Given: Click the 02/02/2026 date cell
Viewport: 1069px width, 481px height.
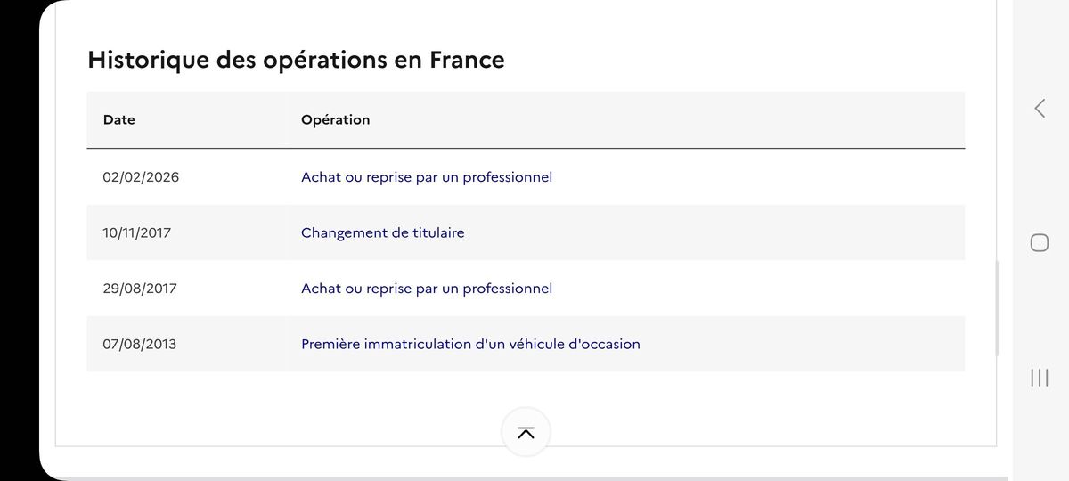Looking at the screenshot, I should 141,177.
